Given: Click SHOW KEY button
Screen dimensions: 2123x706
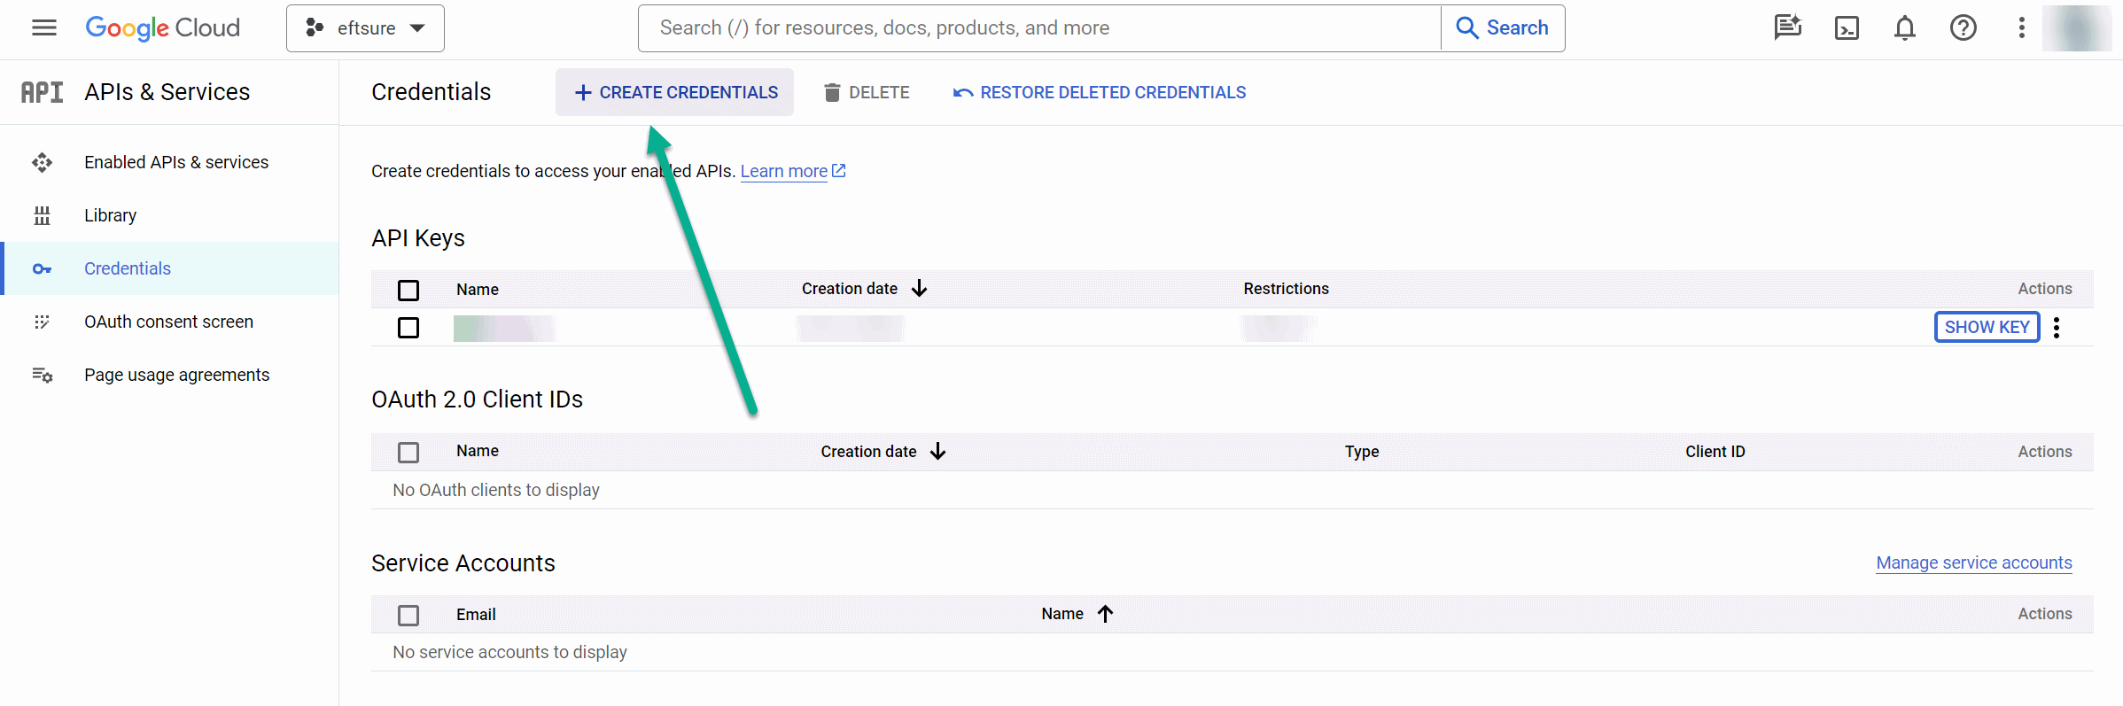Looking at the screenshot, I should click(1987, 327).
